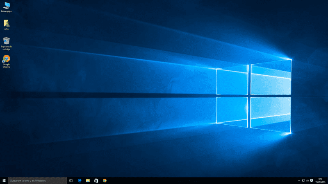Image resolution: width=328 pixels, height=184 pixels.
Task: Open the network status tray icon
Action: coord(303,181)
